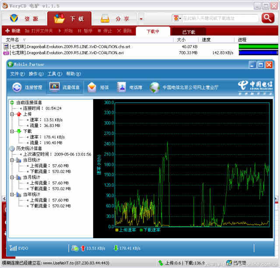Collapse the 上传 upload tree node
The height and width of the screenshot is (268, 280).
12,114
